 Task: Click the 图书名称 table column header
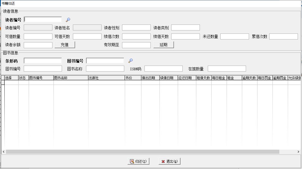click(x=71, y=78)
